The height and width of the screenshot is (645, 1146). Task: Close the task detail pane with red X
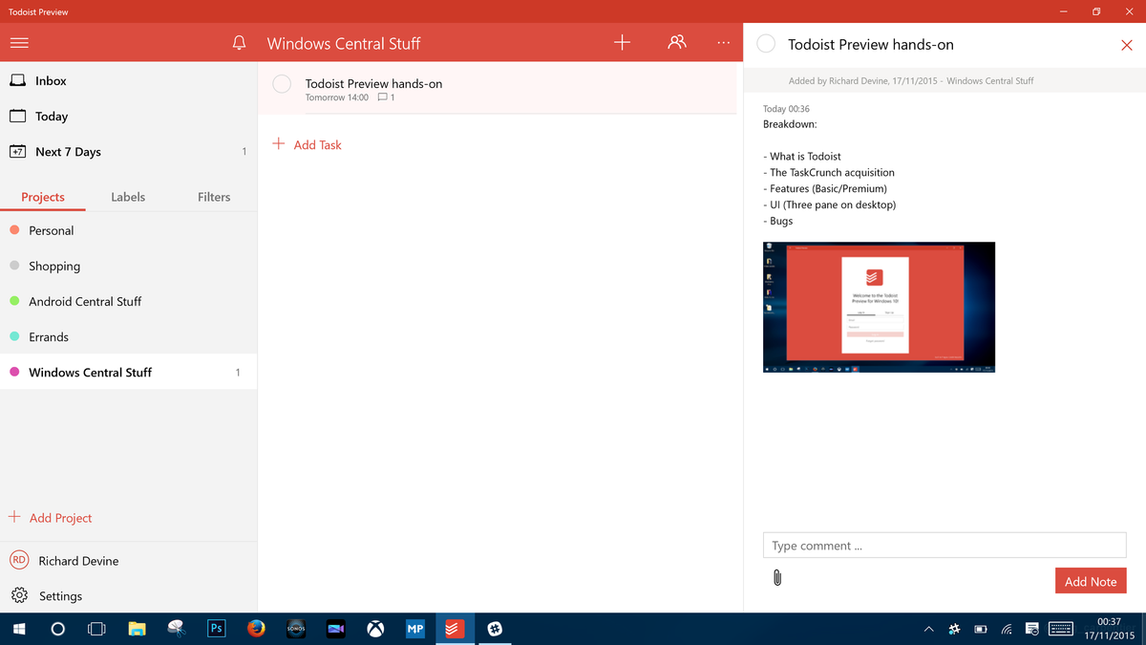pyautogui.click(x=1127, y=45)
